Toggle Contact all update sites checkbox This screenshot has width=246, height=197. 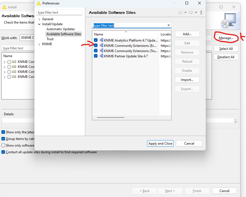tap(3, 152)
